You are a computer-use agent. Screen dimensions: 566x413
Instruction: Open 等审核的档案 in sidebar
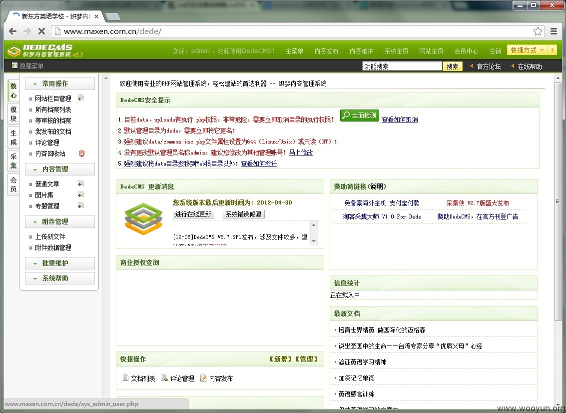point(53,120)
